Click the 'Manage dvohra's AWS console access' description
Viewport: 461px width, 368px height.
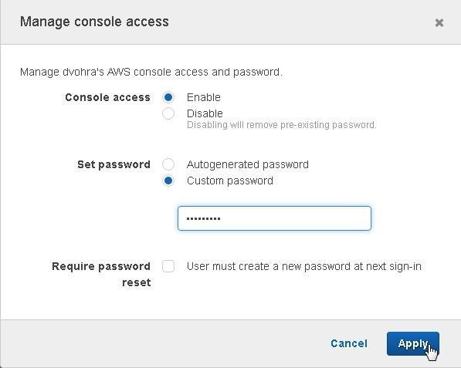pyautogui.click(x=151, y=72)
